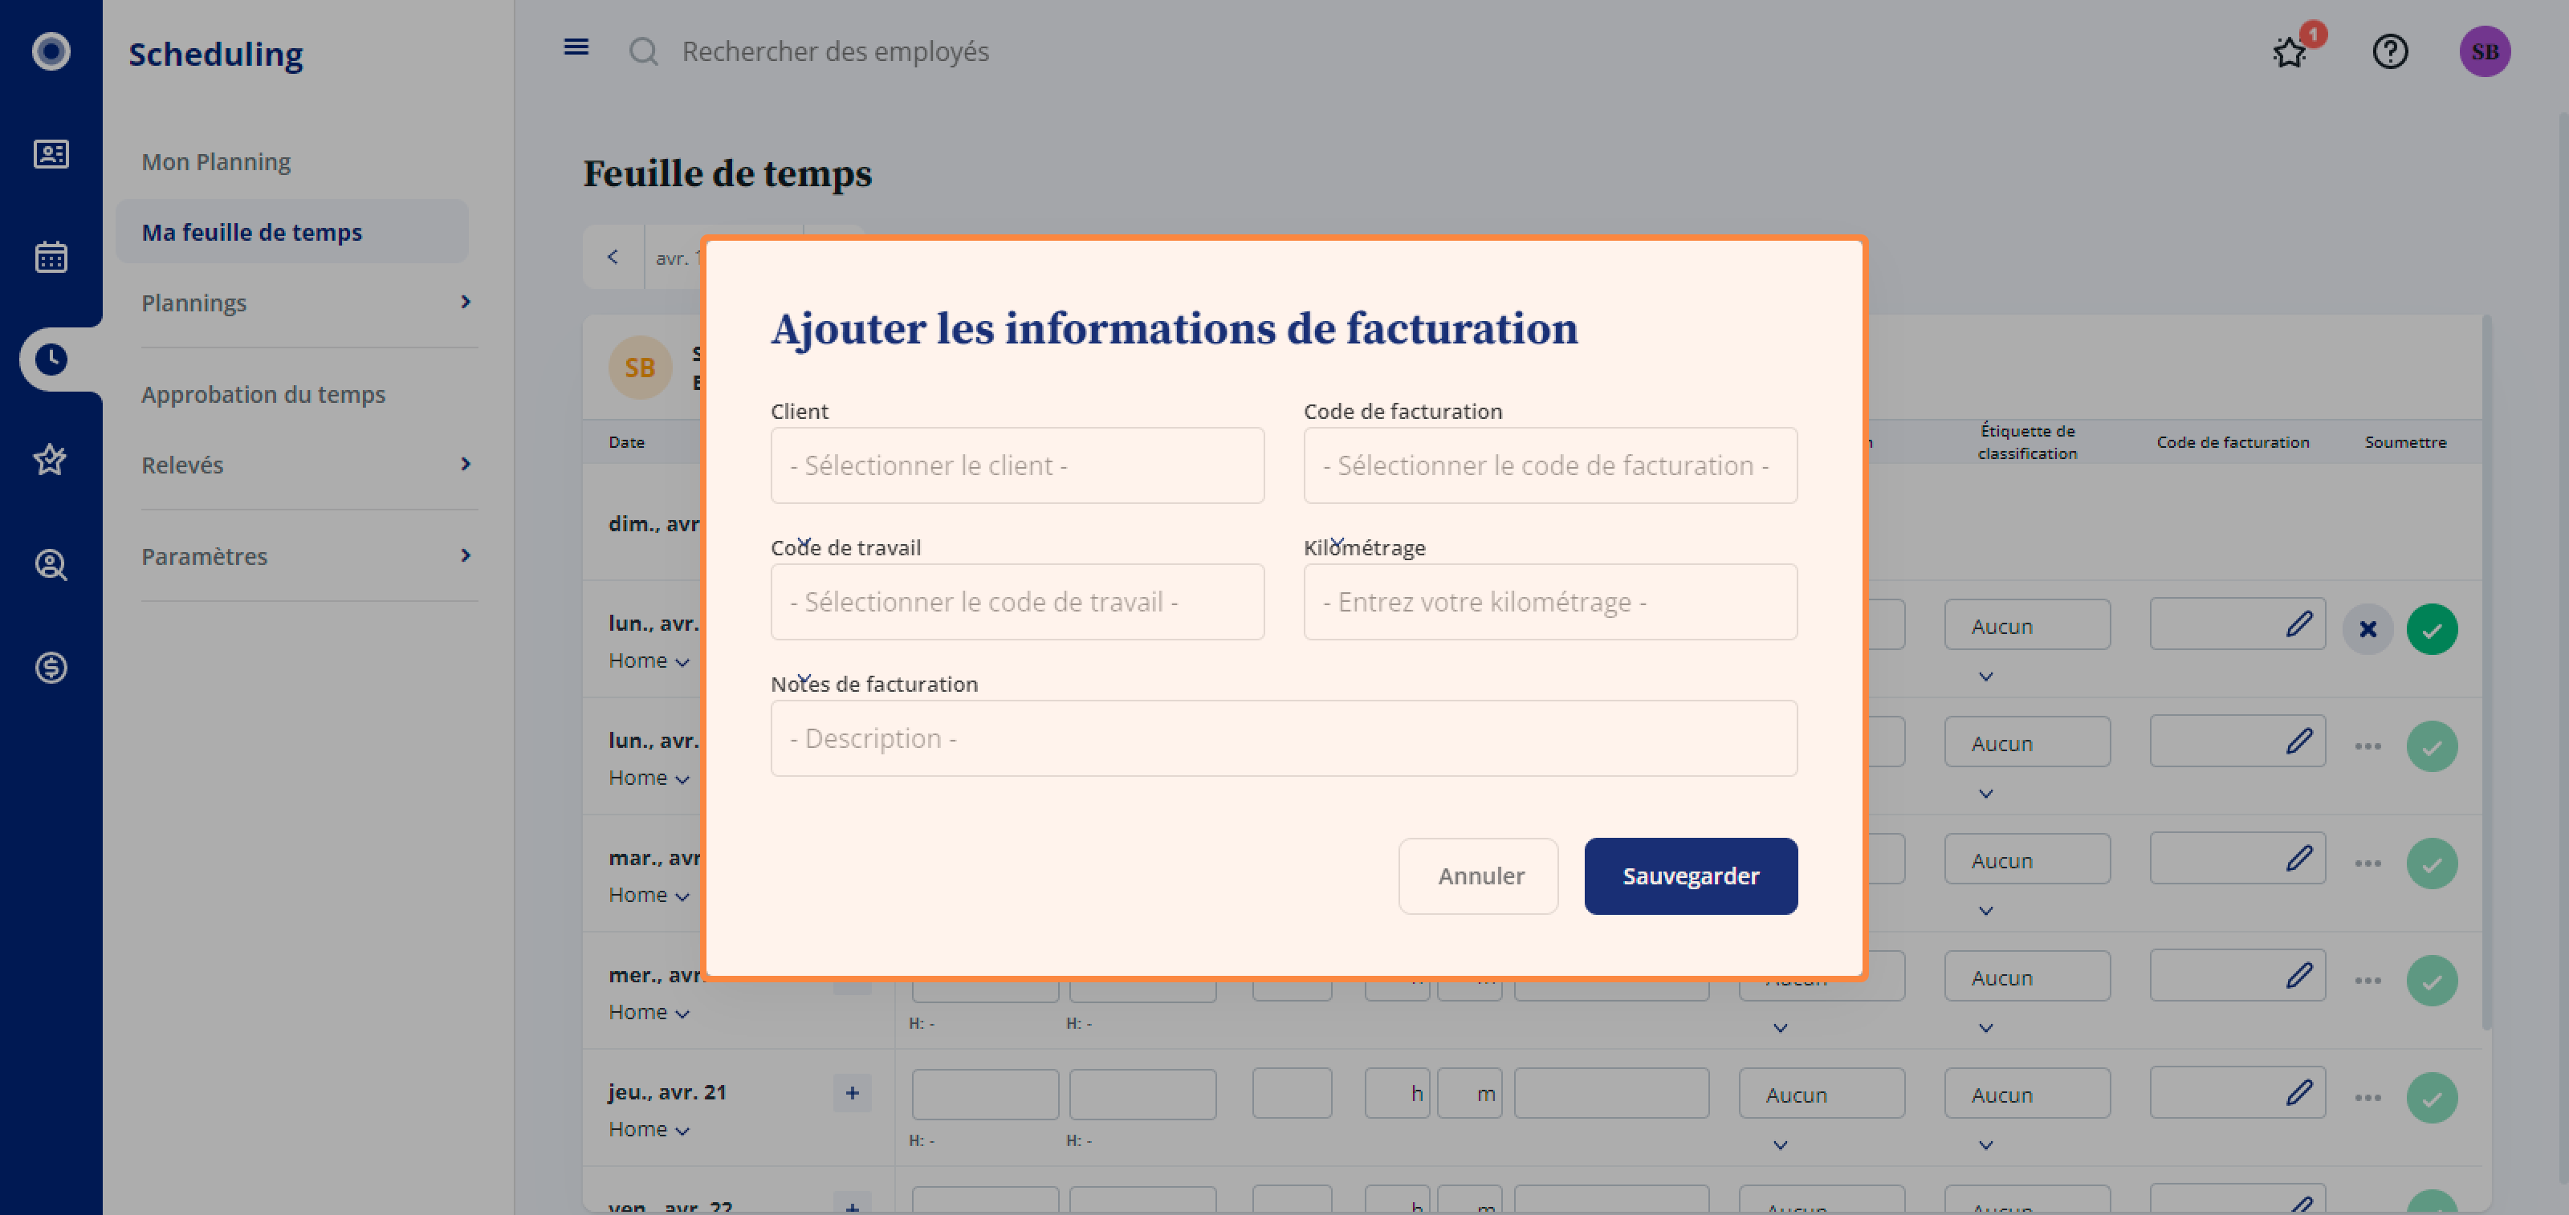Open the SB user avatar menu
This screenshot has height=1215, width=2569.
coord(2484,51)
